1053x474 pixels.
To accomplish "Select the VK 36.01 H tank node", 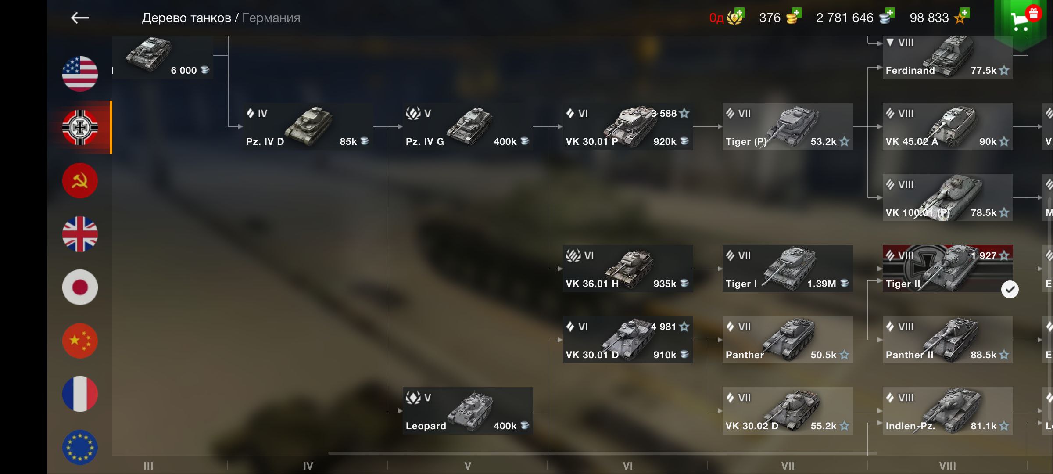I will point(628,269).
